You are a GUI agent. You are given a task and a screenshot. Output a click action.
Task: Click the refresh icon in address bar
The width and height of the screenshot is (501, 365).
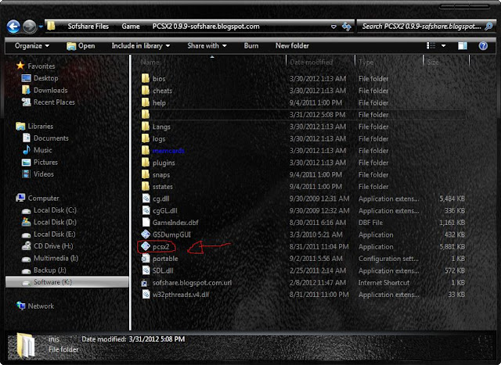(x=346, y=27)
